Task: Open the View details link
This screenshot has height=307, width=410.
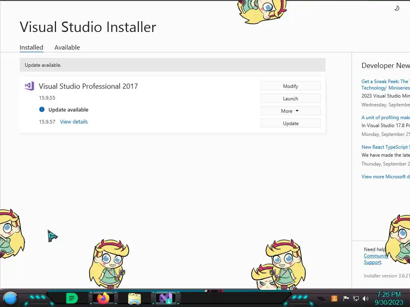Action: coord(74,122)
